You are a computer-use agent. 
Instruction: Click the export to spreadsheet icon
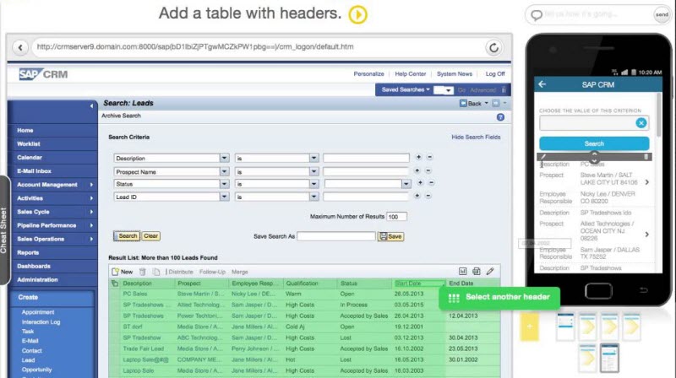pyautogui.click(x=477, y=271)
